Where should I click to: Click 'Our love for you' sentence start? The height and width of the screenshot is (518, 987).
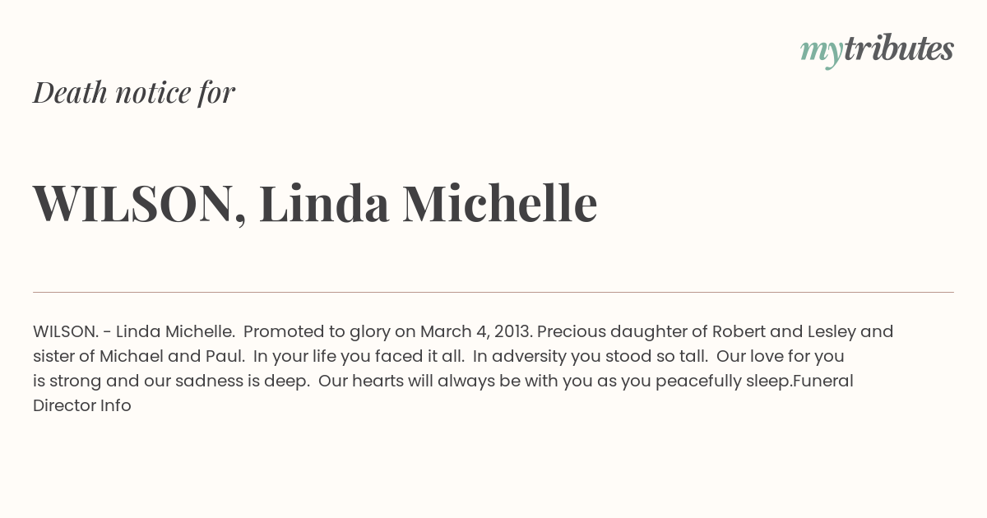point(780,356)
